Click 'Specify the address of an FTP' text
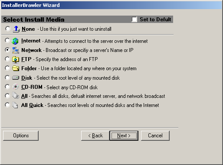 (x=67, y=59)
